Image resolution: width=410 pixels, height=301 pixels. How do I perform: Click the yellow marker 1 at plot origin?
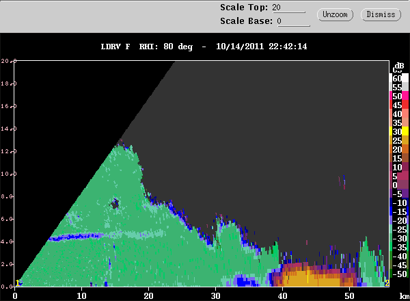tap(17, 283)
